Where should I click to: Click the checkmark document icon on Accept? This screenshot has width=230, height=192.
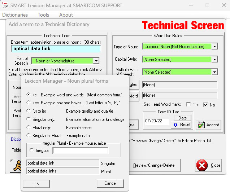click(201, 125)
